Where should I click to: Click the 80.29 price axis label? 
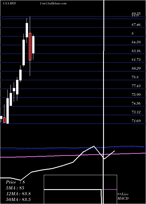(x=136, y=68)
